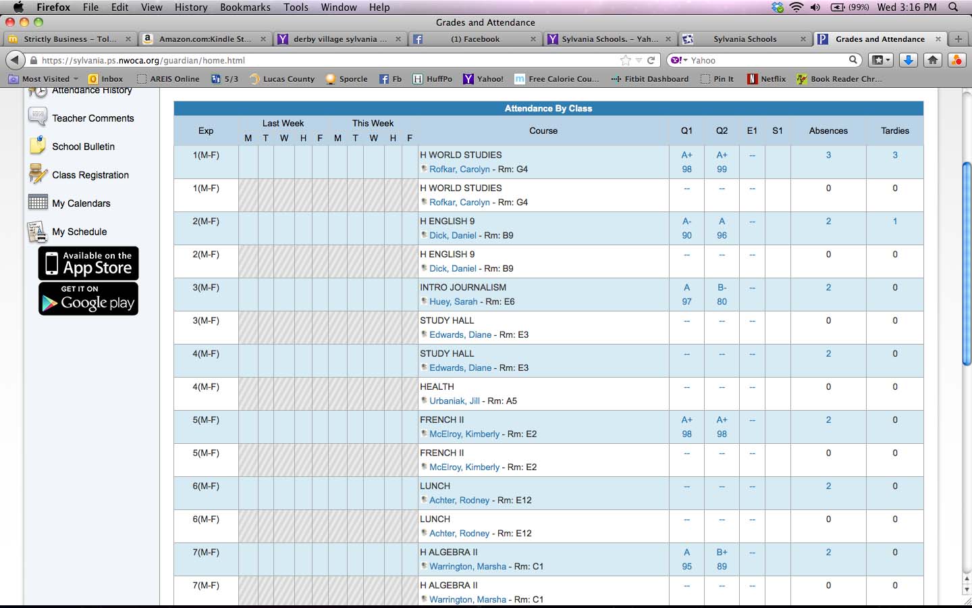Open the H ALGEBRA II Q2 grade B+

pyautogui.click(x=722, y=552)
